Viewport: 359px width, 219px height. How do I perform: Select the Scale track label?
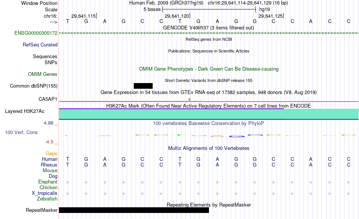[51, 9]
